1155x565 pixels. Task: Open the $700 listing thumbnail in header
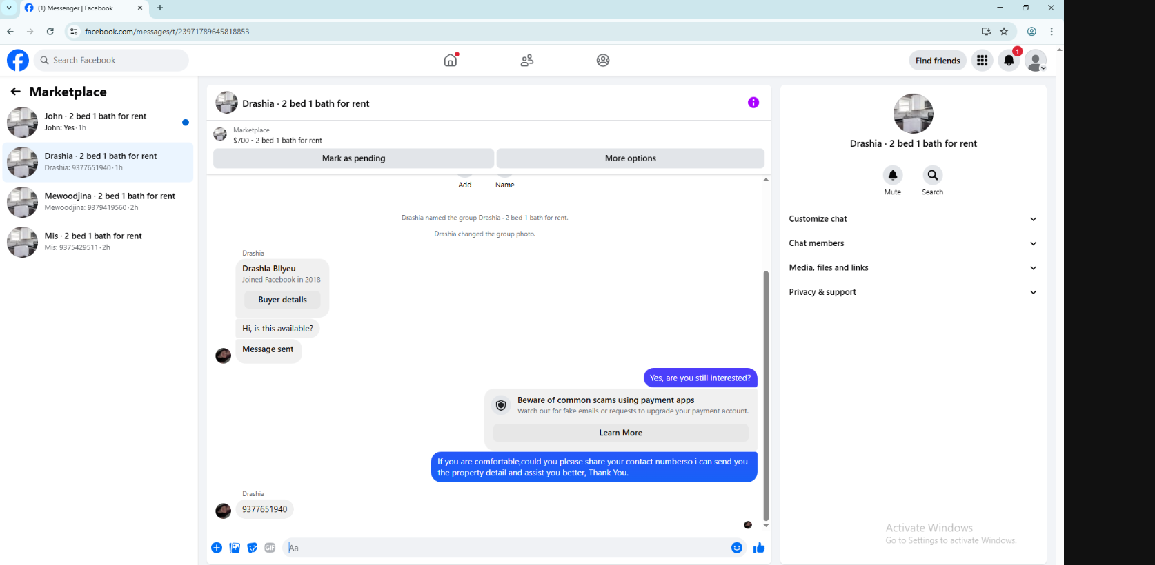[220, 134]
